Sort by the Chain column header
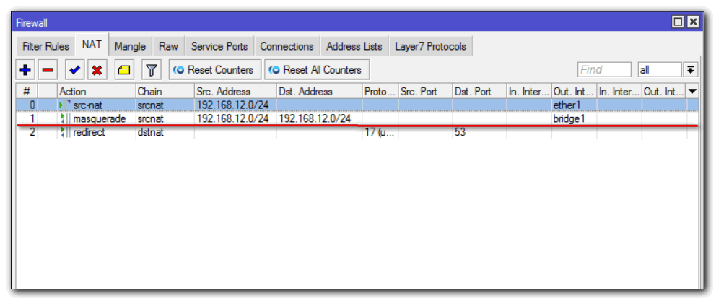Screen dimensions: 716x301 pyautogui.click(x=163, y=92)
